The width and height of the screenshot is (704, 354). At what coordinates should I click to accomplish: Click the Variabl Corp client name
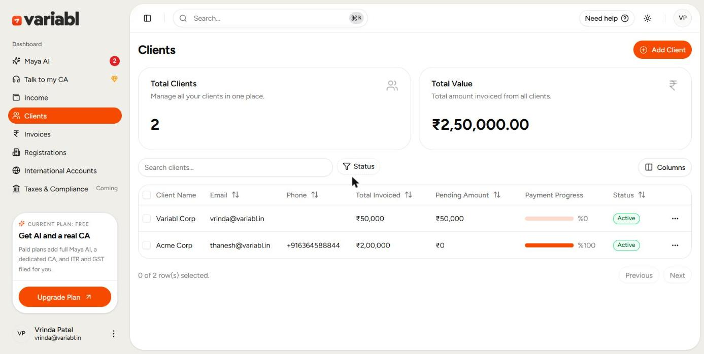click(x=176, y=219)
